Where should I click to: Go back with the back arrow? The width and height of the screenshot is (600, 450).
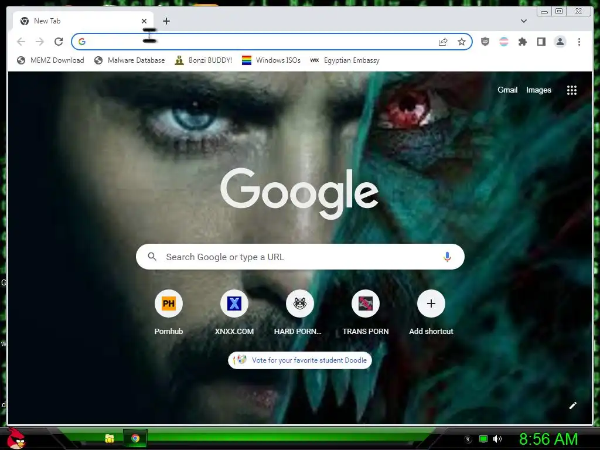[x=21, y=42]
